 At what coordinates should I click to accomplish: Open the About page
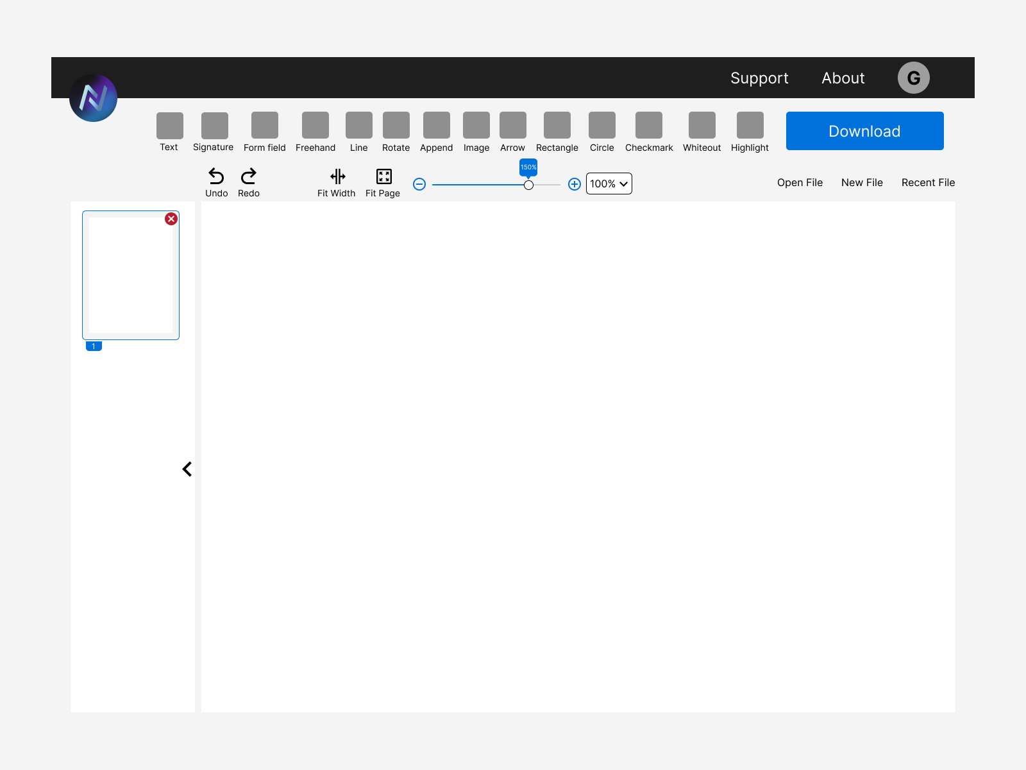tap(843, 78)
